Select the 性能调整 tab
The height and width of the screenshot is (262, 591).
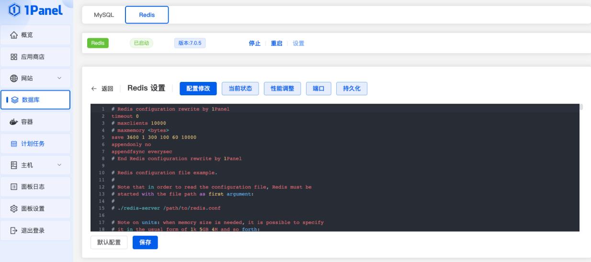pyautogui.click(x=282, y=89)
